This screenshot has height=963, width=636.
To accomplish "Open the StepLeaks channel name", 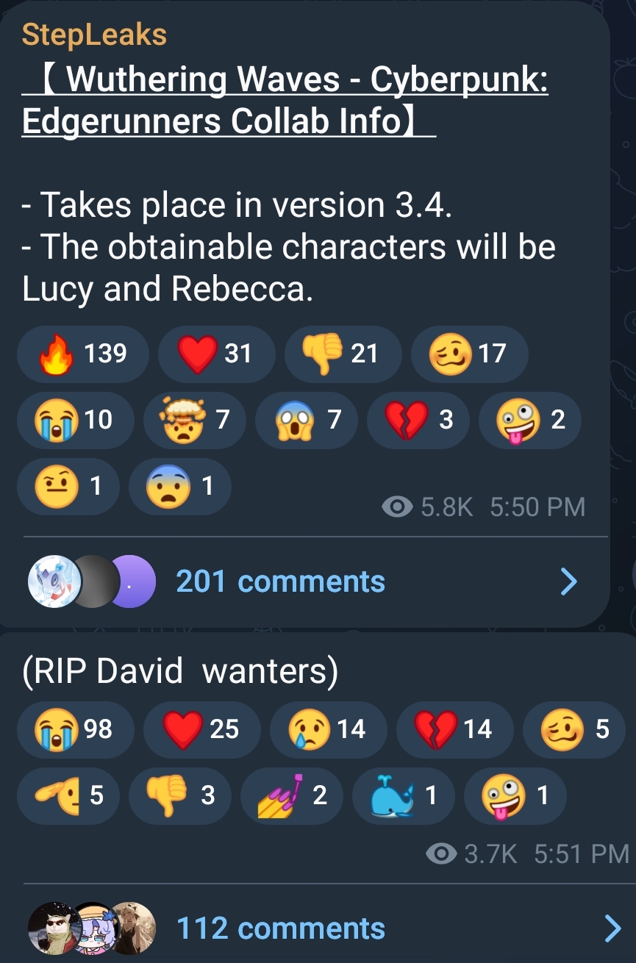I will (x=95, y=35).
